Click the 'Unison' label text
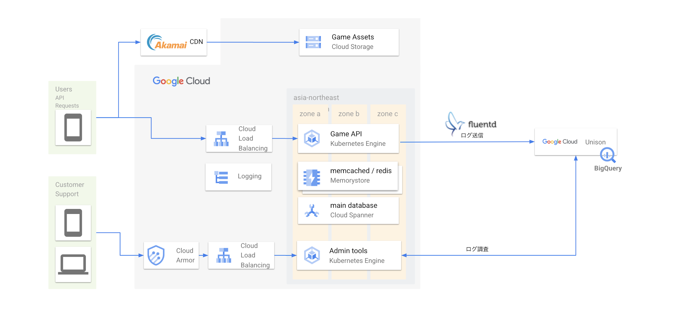This screenshot has height=313, width=682. (x=595, y=142)
